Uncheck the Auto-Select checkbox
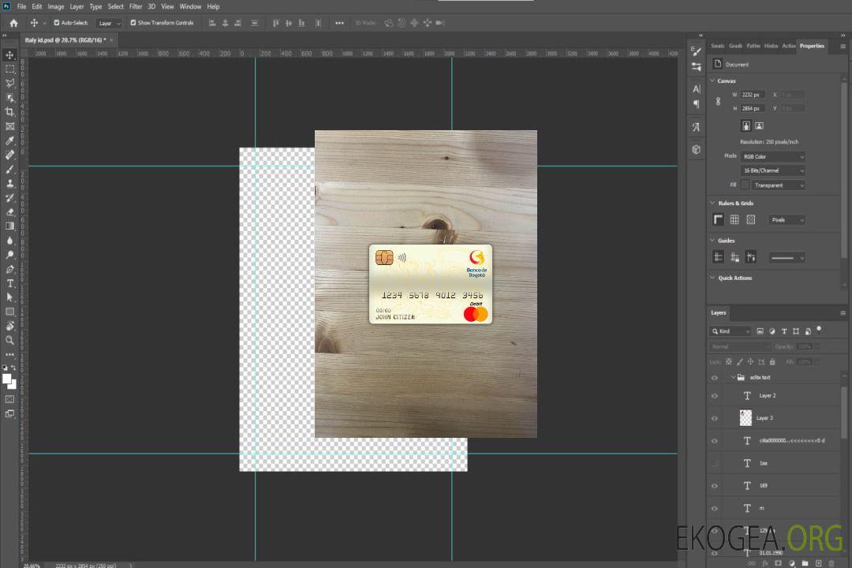This screenshot has width=852, height=568. [57, 23]
